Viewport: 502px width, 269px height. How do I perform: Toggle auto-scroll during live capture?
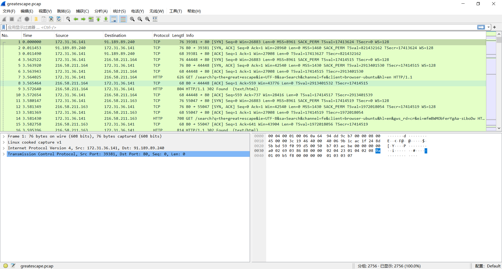114,19
